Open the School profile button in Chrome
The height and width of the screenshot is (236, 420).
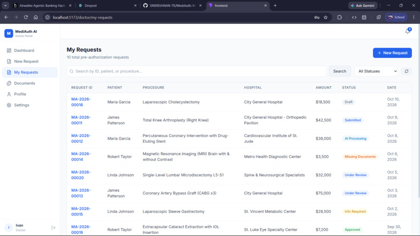396,17
